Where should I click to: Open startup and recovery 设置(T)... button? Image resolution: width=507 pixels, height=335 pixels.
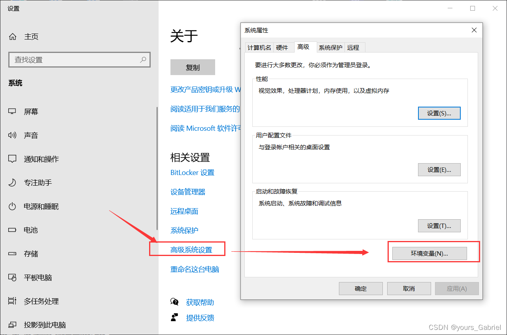[439, 226]
